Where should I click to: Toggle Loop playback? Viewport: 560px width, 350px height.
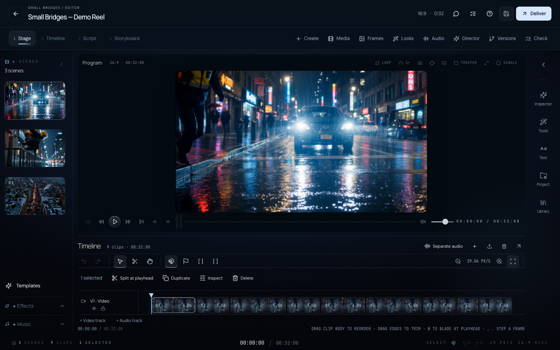(383, 63)
